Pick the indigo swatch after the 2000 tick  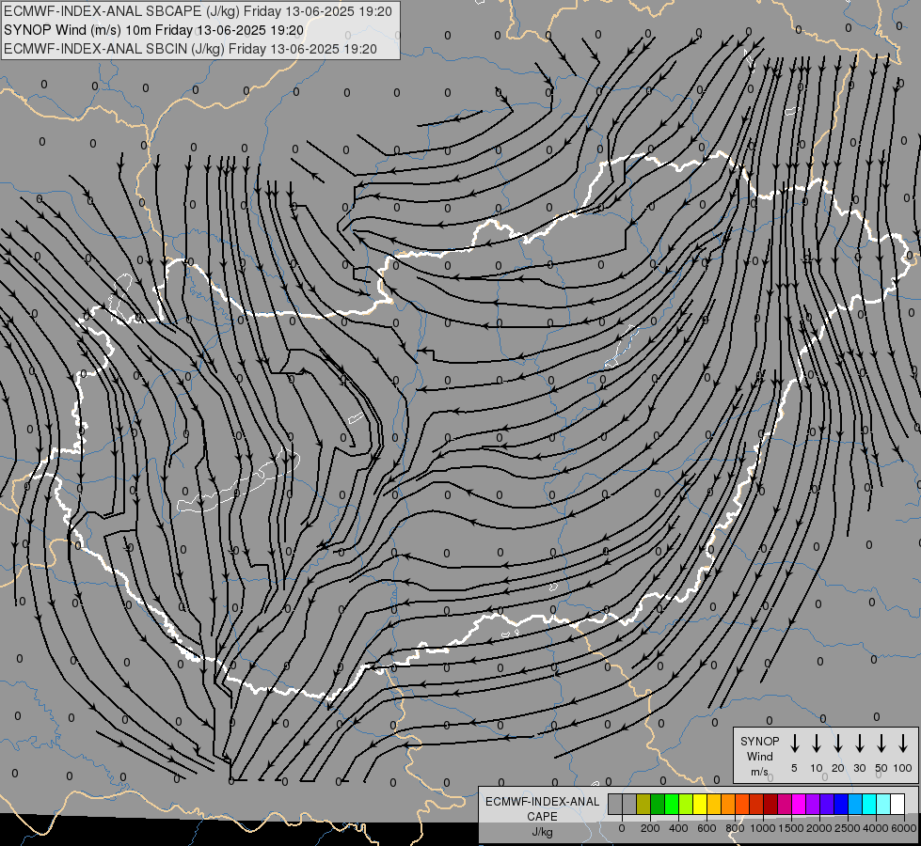826,804
